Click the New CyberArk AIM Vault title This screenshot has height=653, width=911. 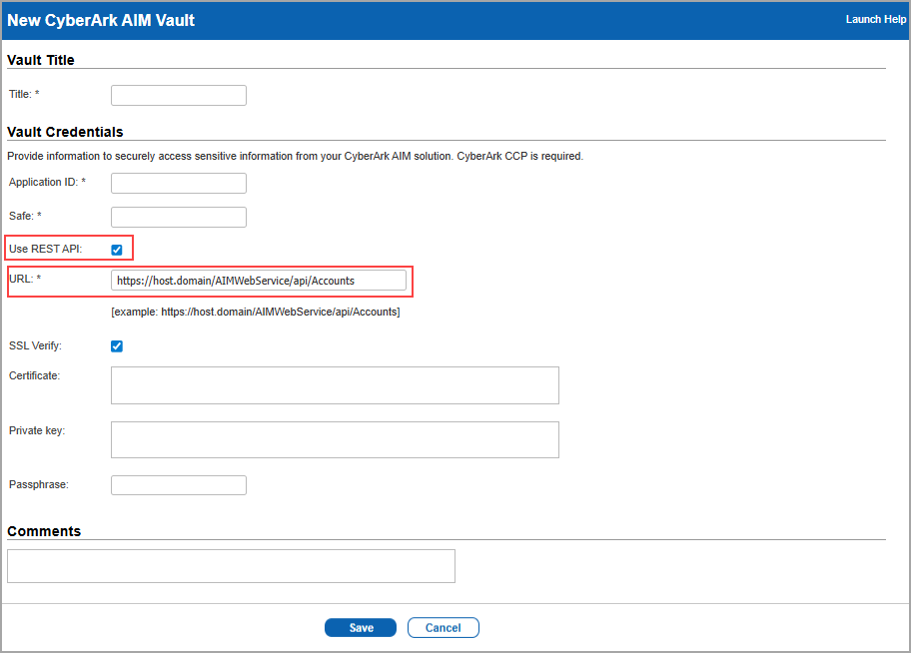click(x=101, y=20)
